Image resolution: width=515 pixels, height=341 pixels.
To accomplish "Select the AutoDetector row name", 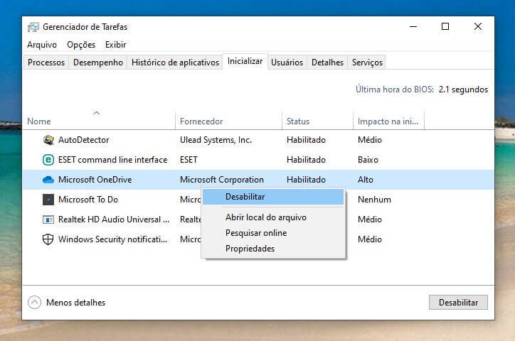I will [84, 140].
